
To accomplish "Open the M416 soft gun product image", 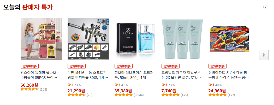I will coord(88,39).
